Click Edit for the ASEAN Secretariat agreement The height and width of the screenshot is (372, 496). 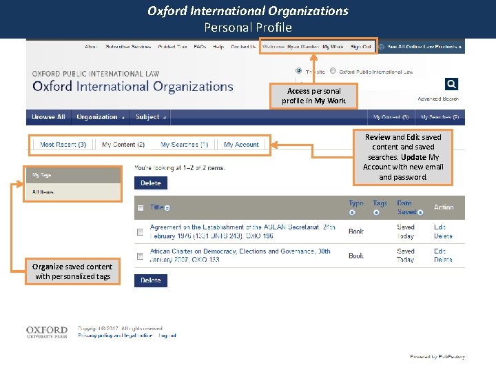pos(440,227)
